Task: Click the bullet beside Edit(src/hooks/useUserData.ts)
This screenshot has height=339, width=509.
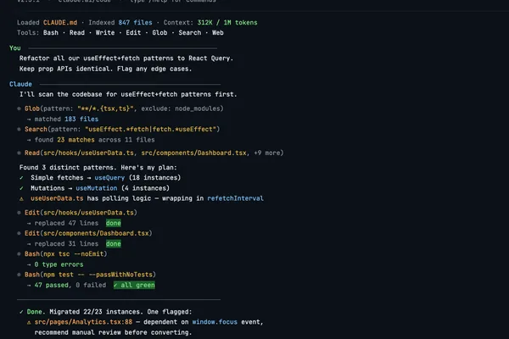Action: click(20, 213)
